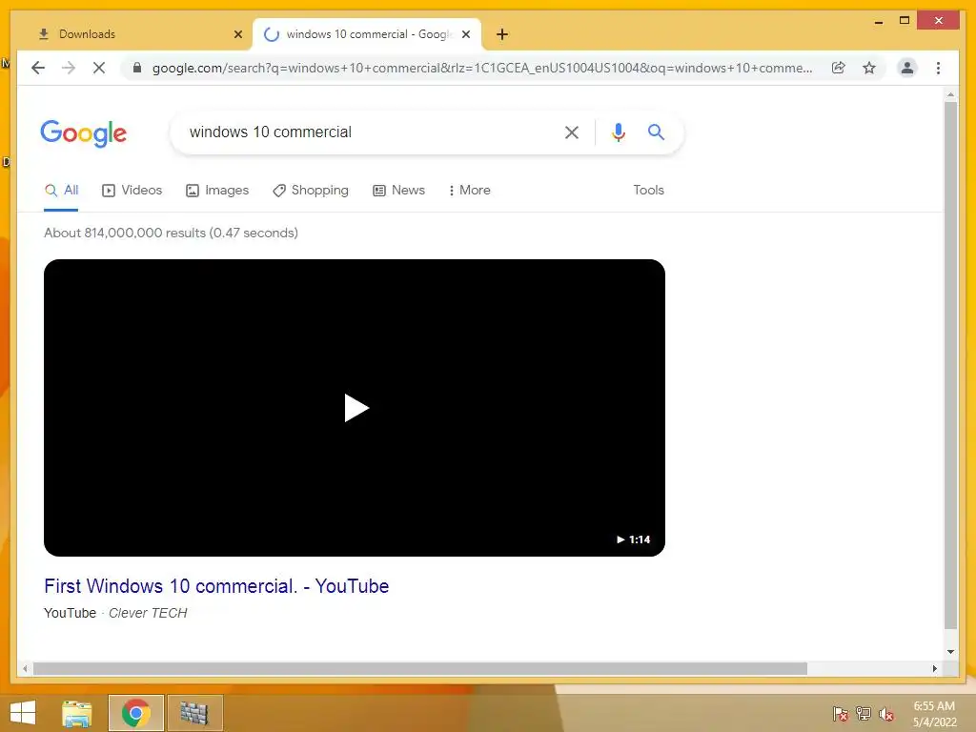976x732 pixels.
Task: Maximize the Chrome window
Action: (x=905, y=21)
